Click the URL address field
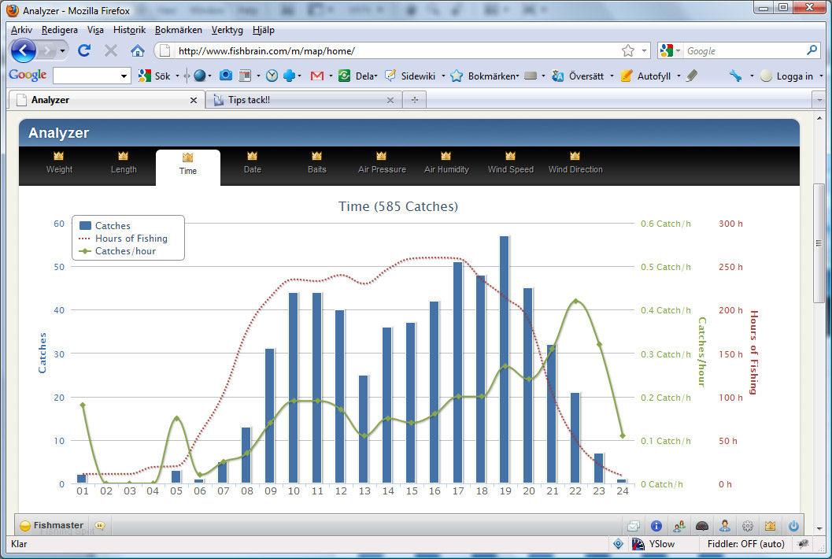 tap(394, 51)
